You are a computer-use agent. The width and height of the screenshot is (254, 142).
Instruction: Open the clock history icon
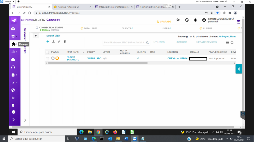187,20
